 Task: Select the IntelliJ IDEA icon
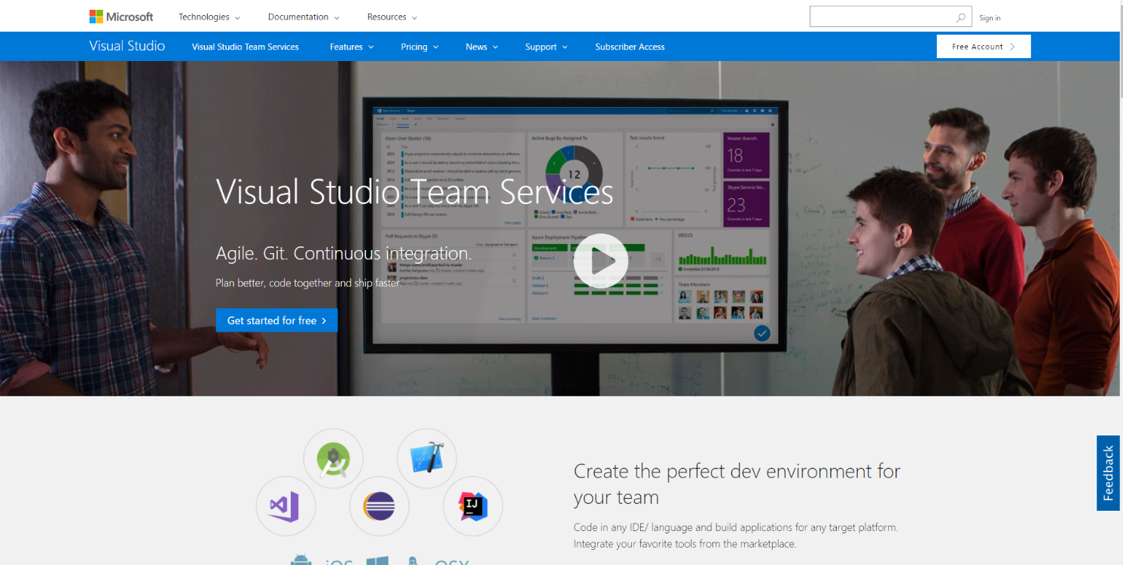[x=472, y=506]
